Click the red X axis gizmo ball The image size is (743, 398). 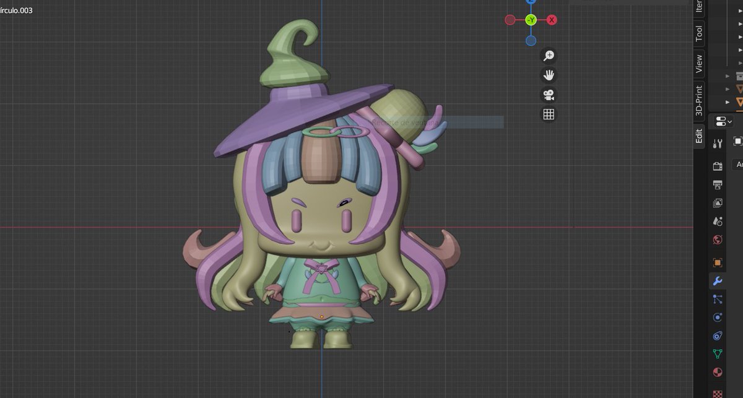(552, 20)
